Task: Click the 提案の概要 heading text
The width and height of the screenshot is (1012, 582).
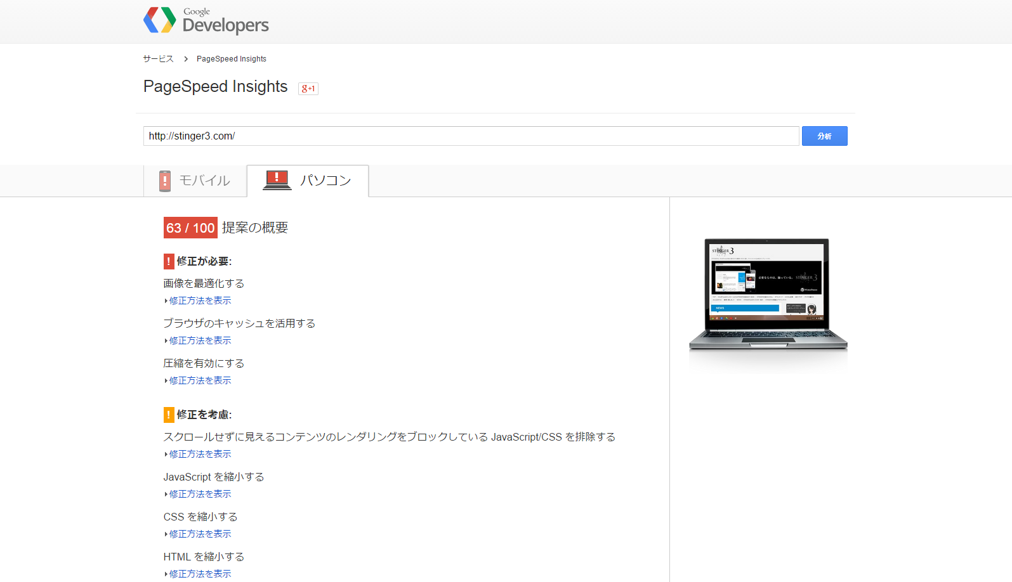Action: click(x=255, y=228)
